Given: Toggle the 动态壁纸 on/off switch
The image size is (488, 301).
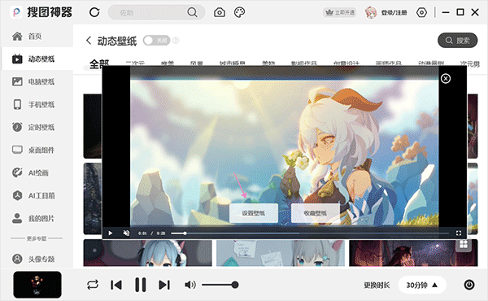Looking at the screenshot, I should click(156, 41).
